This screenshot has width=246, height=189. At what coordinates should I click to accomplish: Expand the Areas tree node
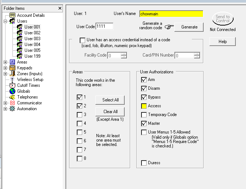tap(5, 62)
